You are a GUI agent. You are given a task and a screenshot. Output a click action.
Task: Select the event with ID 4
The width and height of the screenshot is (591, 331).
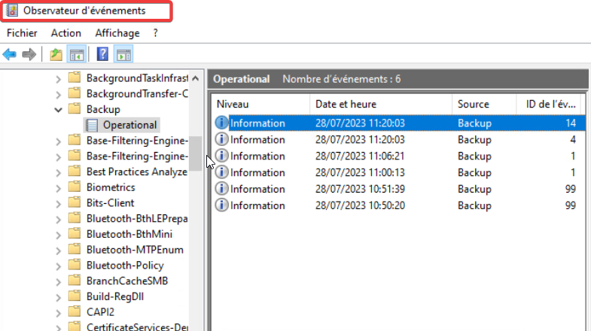tap(399, 140)
